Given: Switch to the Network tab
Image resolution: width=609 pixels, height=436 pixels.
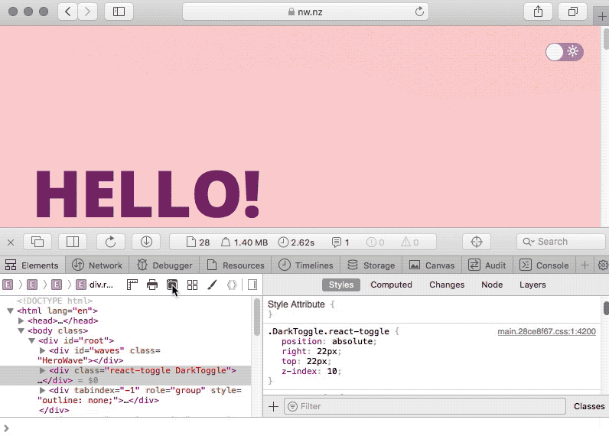Looking at the screenshot, I should (97, 265).
